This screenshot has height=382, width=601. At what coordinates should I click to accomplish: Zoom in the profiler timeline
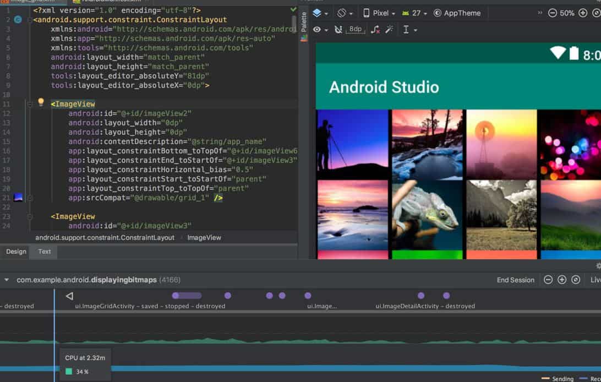[x=562, y=280]
